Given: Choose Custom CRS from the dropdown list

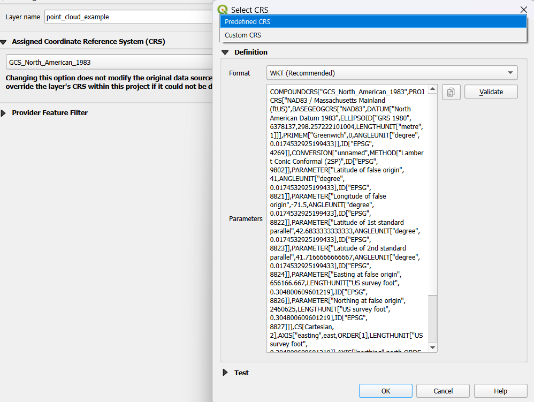Looking at the screenshot, I should pyautogui.click(x=373, y=35).
